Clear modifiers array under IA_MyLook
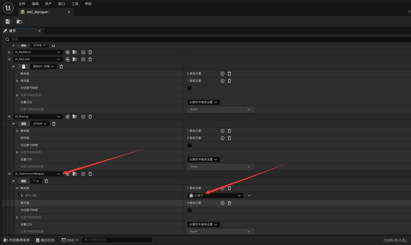411x245 pixels. point(229,81)
